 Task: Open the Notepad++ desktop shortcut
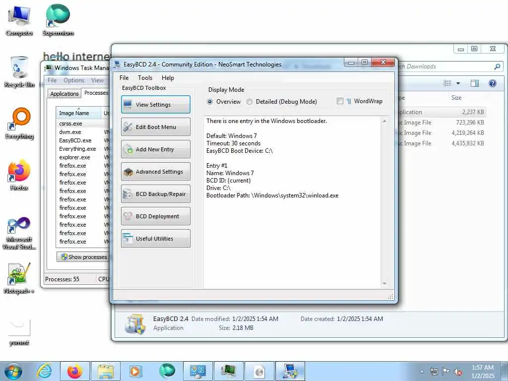point(19,278)
